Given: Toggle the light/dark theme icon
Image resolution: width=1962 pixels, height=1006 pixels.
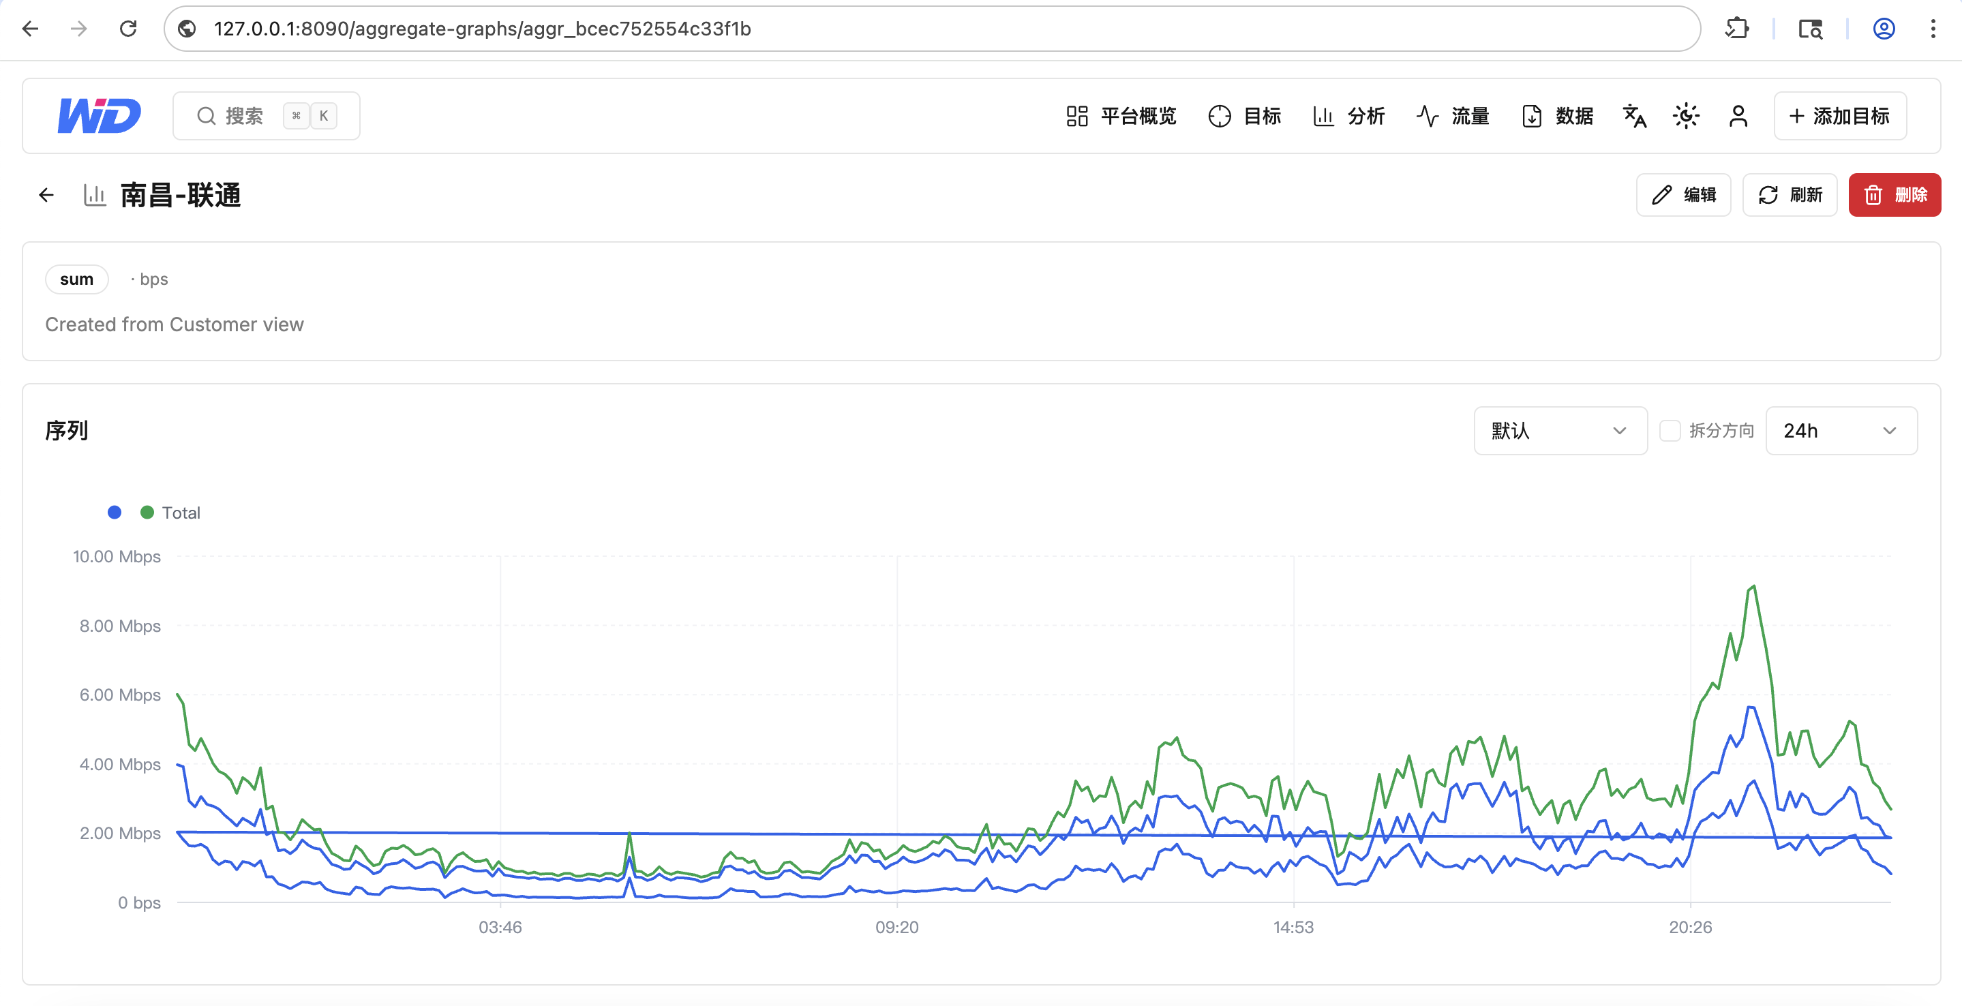Looking at the screenshot, I should (1687, 116).
